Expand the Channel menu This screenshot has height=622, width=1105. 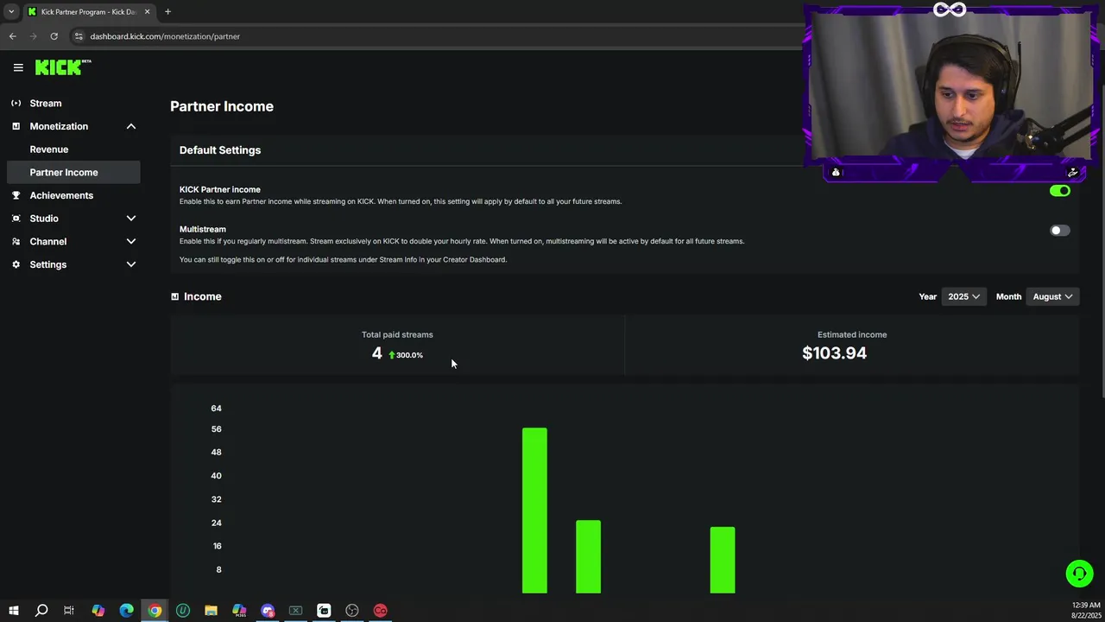pyautogui.click(x=131, y=241)
